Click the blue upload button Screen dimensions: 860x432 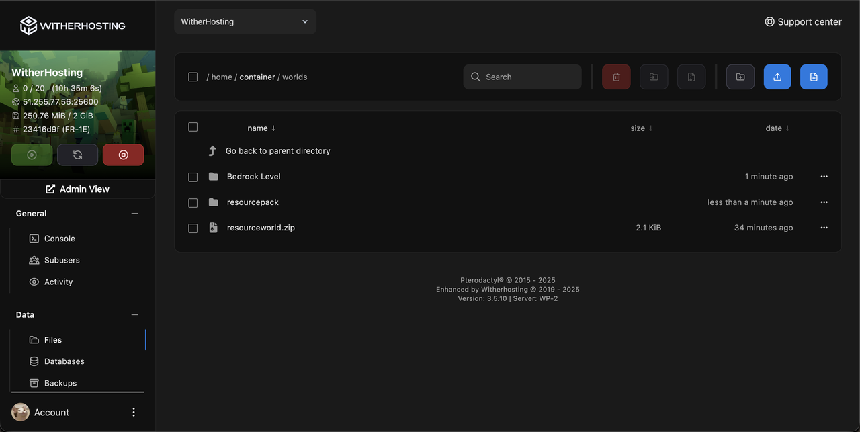777,77
